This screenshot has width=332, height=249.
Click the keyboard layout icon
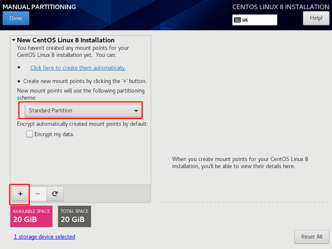(237, 20)
